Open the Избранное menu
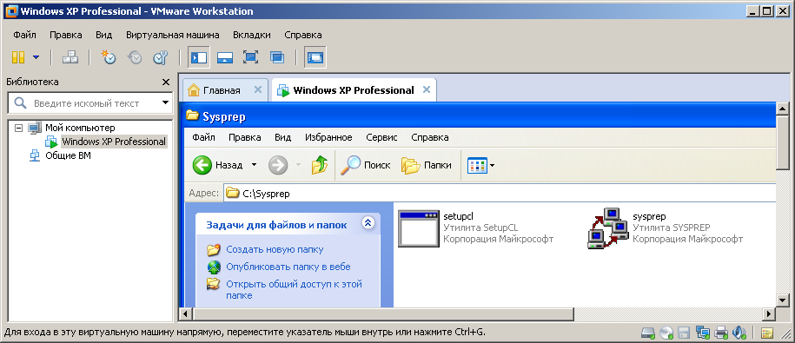The image size is (795, 343). tap(328, 137)
